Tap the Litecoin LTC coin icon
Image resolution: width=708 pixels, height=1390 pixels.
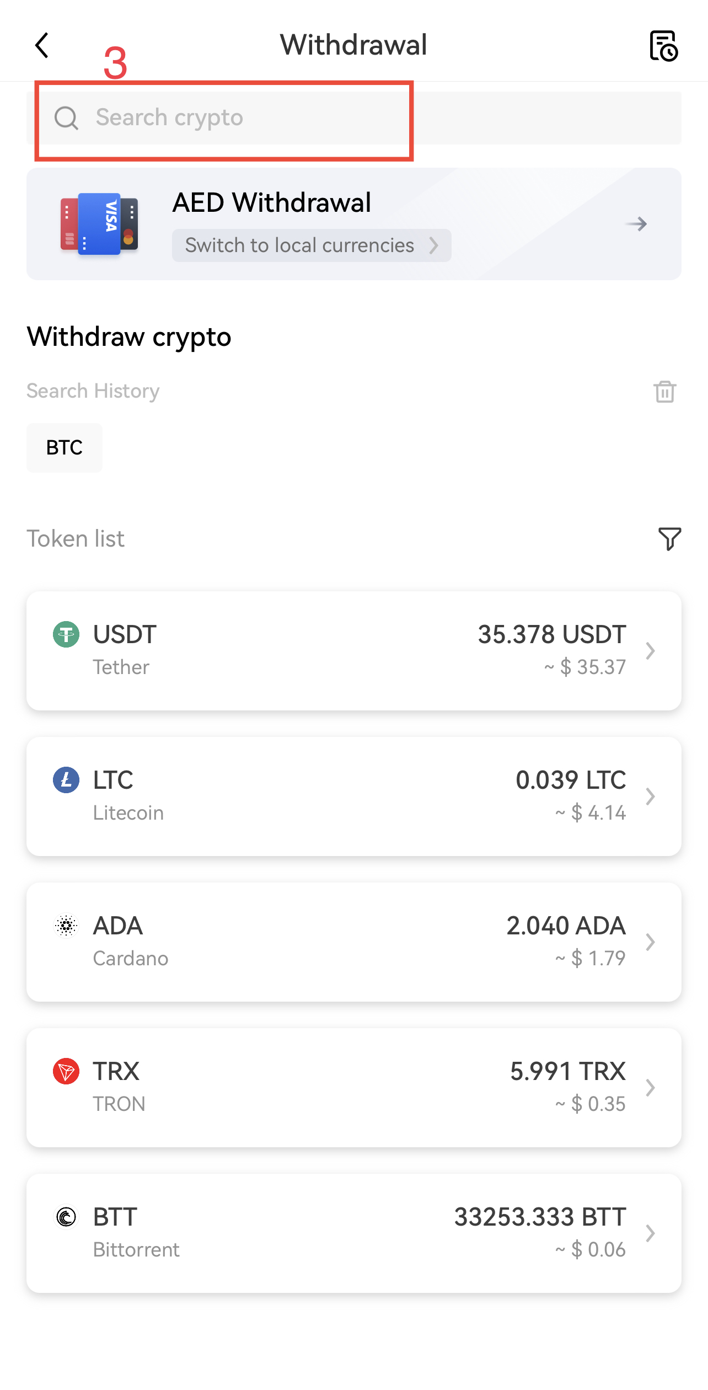tap(66, 780)
